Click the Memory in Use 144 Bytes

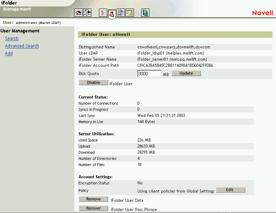(x=146, y=122)
